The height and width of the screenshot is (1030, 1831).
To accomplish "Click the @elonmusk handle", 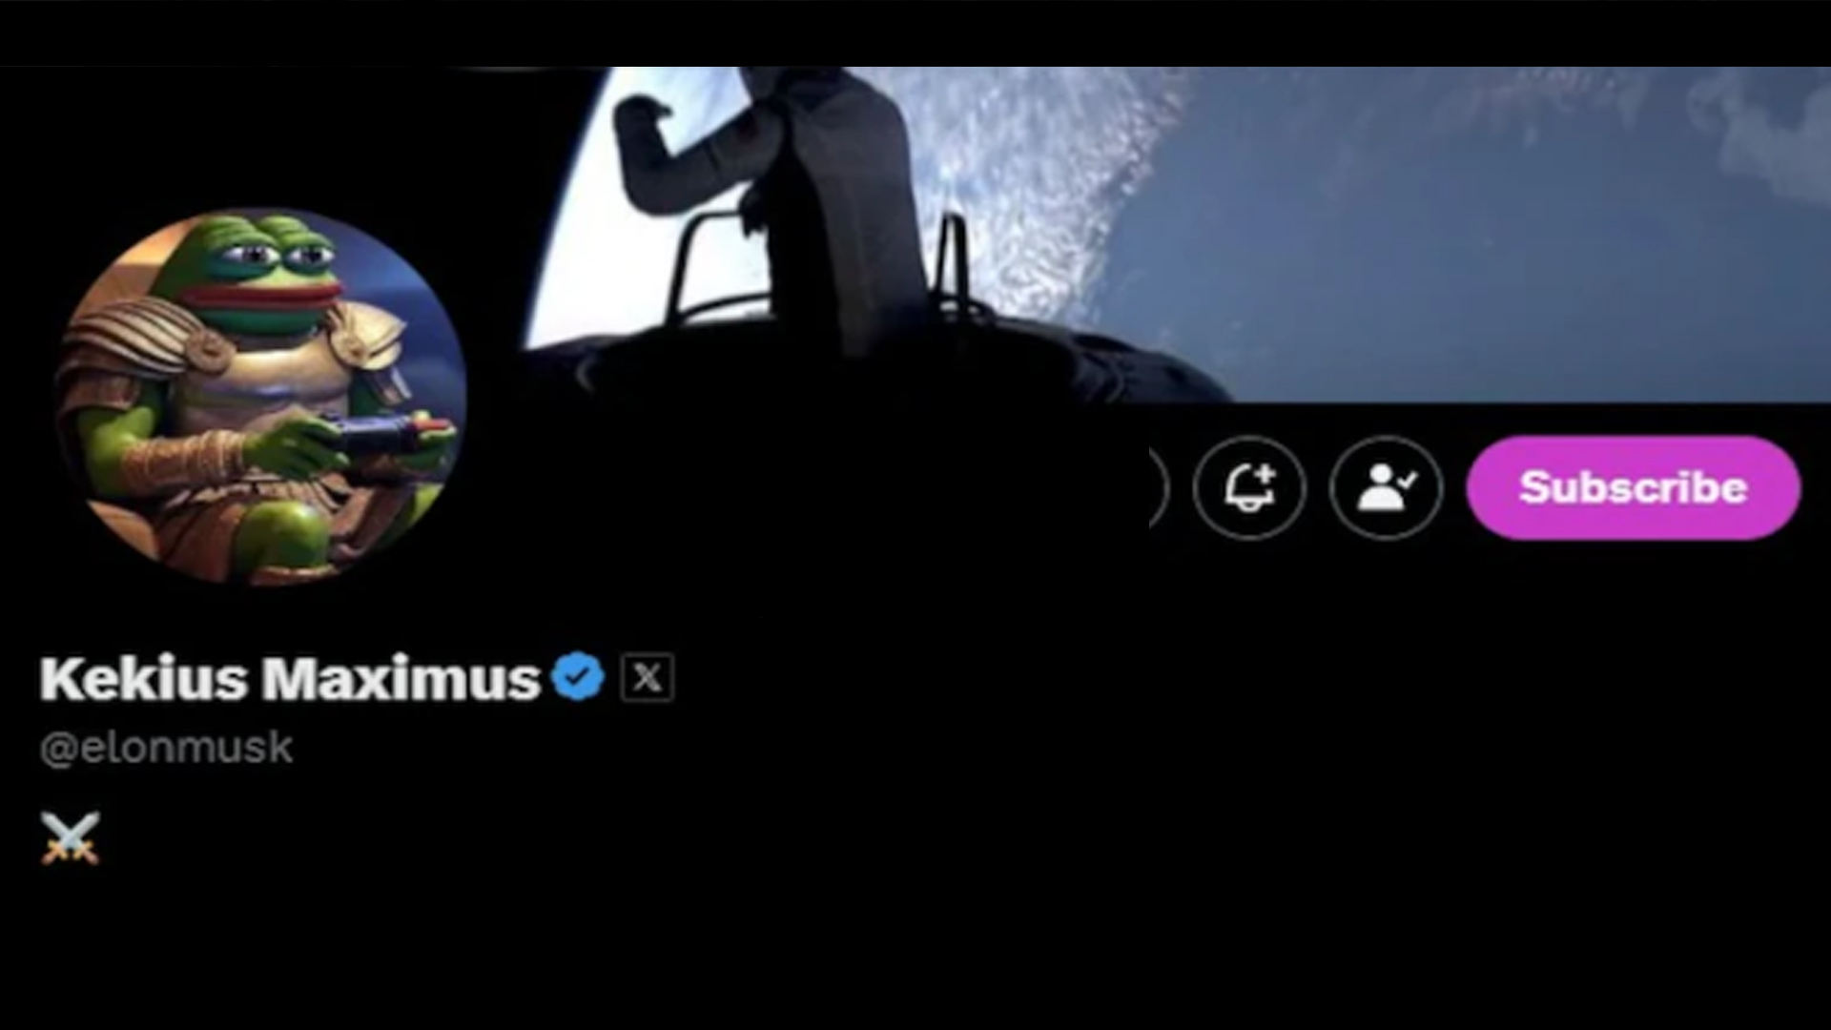I will click(x=166, y=747).
